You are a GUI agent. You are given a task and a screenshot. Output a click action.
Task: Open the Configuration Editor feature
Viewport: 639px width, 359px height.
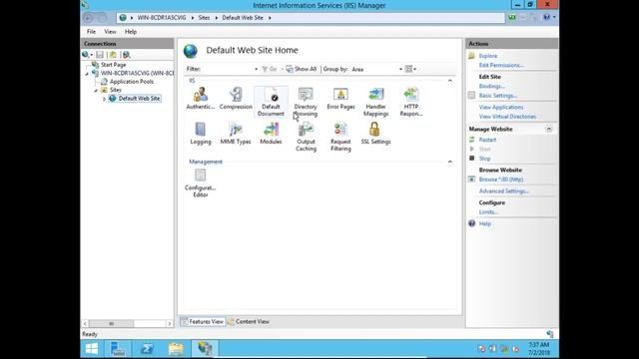point(200,183)
